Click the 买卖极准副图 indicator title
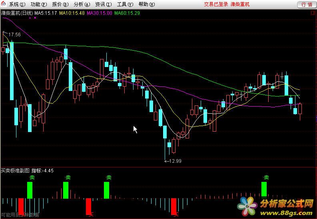This screenshot has width=317, height=219. [15, 171]
